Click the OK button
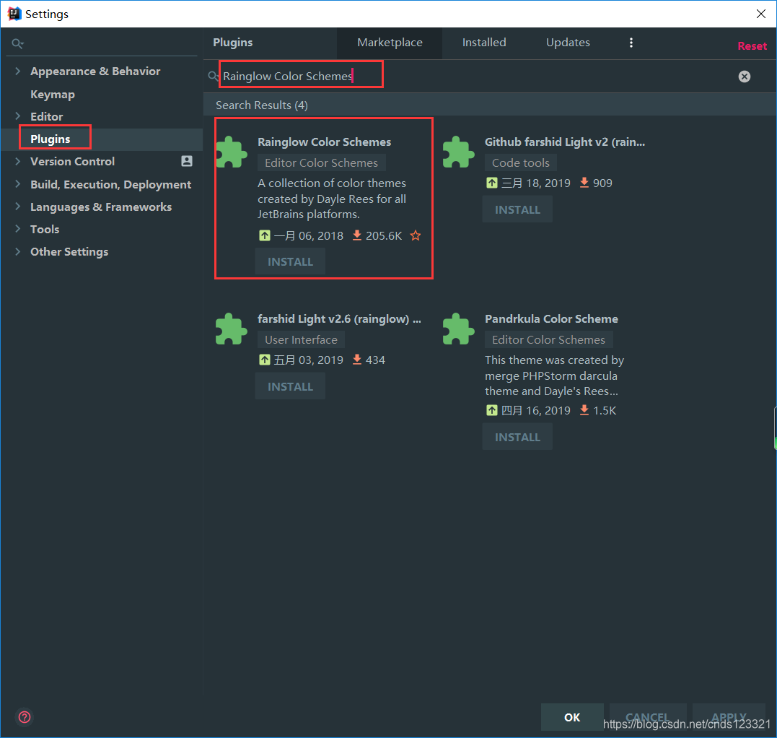The image size is (777, 738). [x=572, y=717]
